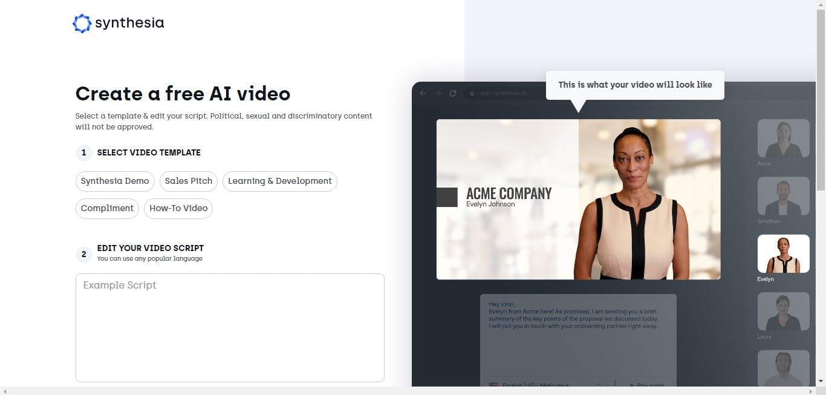
Task: Choose the Sales Pitch template
Action: 189,181
